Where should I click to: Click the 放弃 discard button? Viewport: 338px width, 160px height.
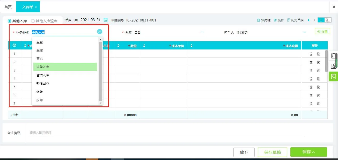tap(244, 152)
